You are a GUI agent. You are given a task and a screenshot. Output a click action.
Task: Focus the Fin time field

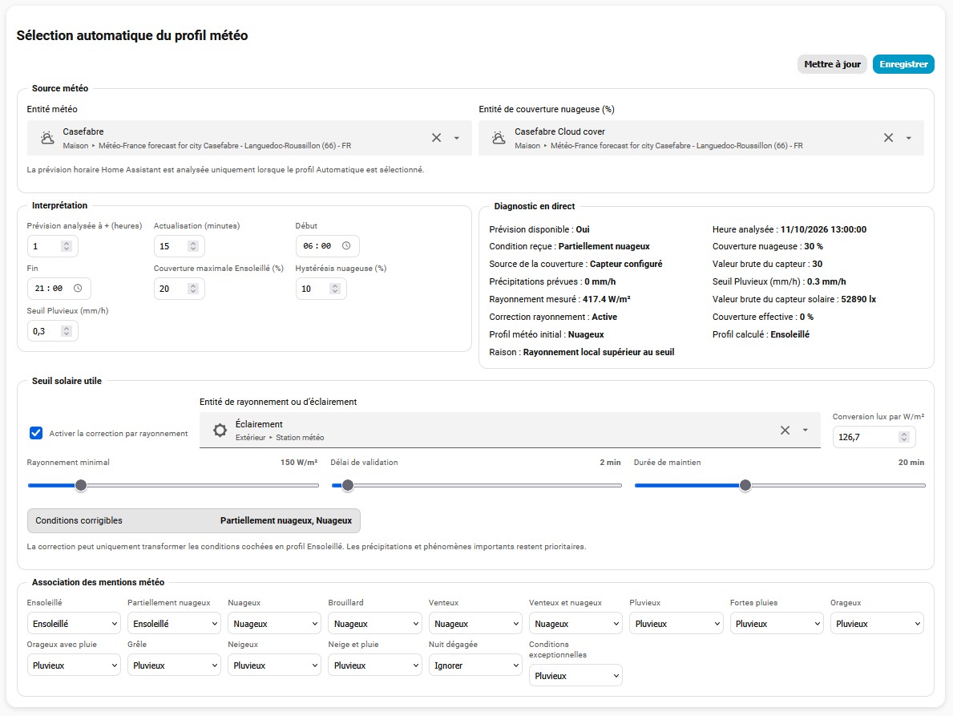pyautogui.click(x=59, y=289)
